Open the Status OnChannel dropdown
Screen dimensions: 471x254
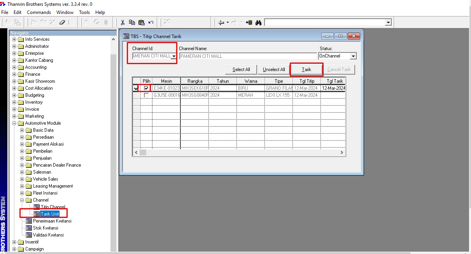(x=353, y=56)
